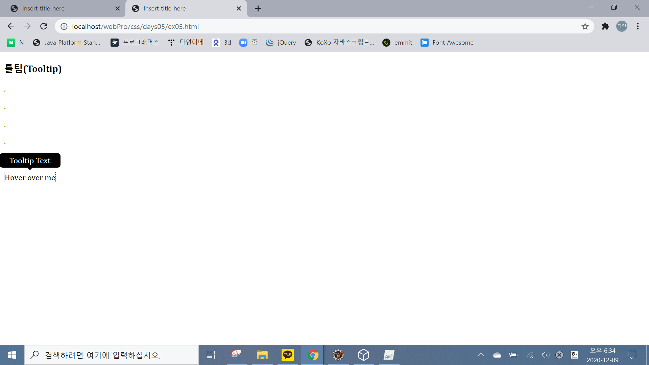Image resolution: width=649 pixels, height=365 pixels.
Task: Click the Back navigation arrow
Action: 11,26
